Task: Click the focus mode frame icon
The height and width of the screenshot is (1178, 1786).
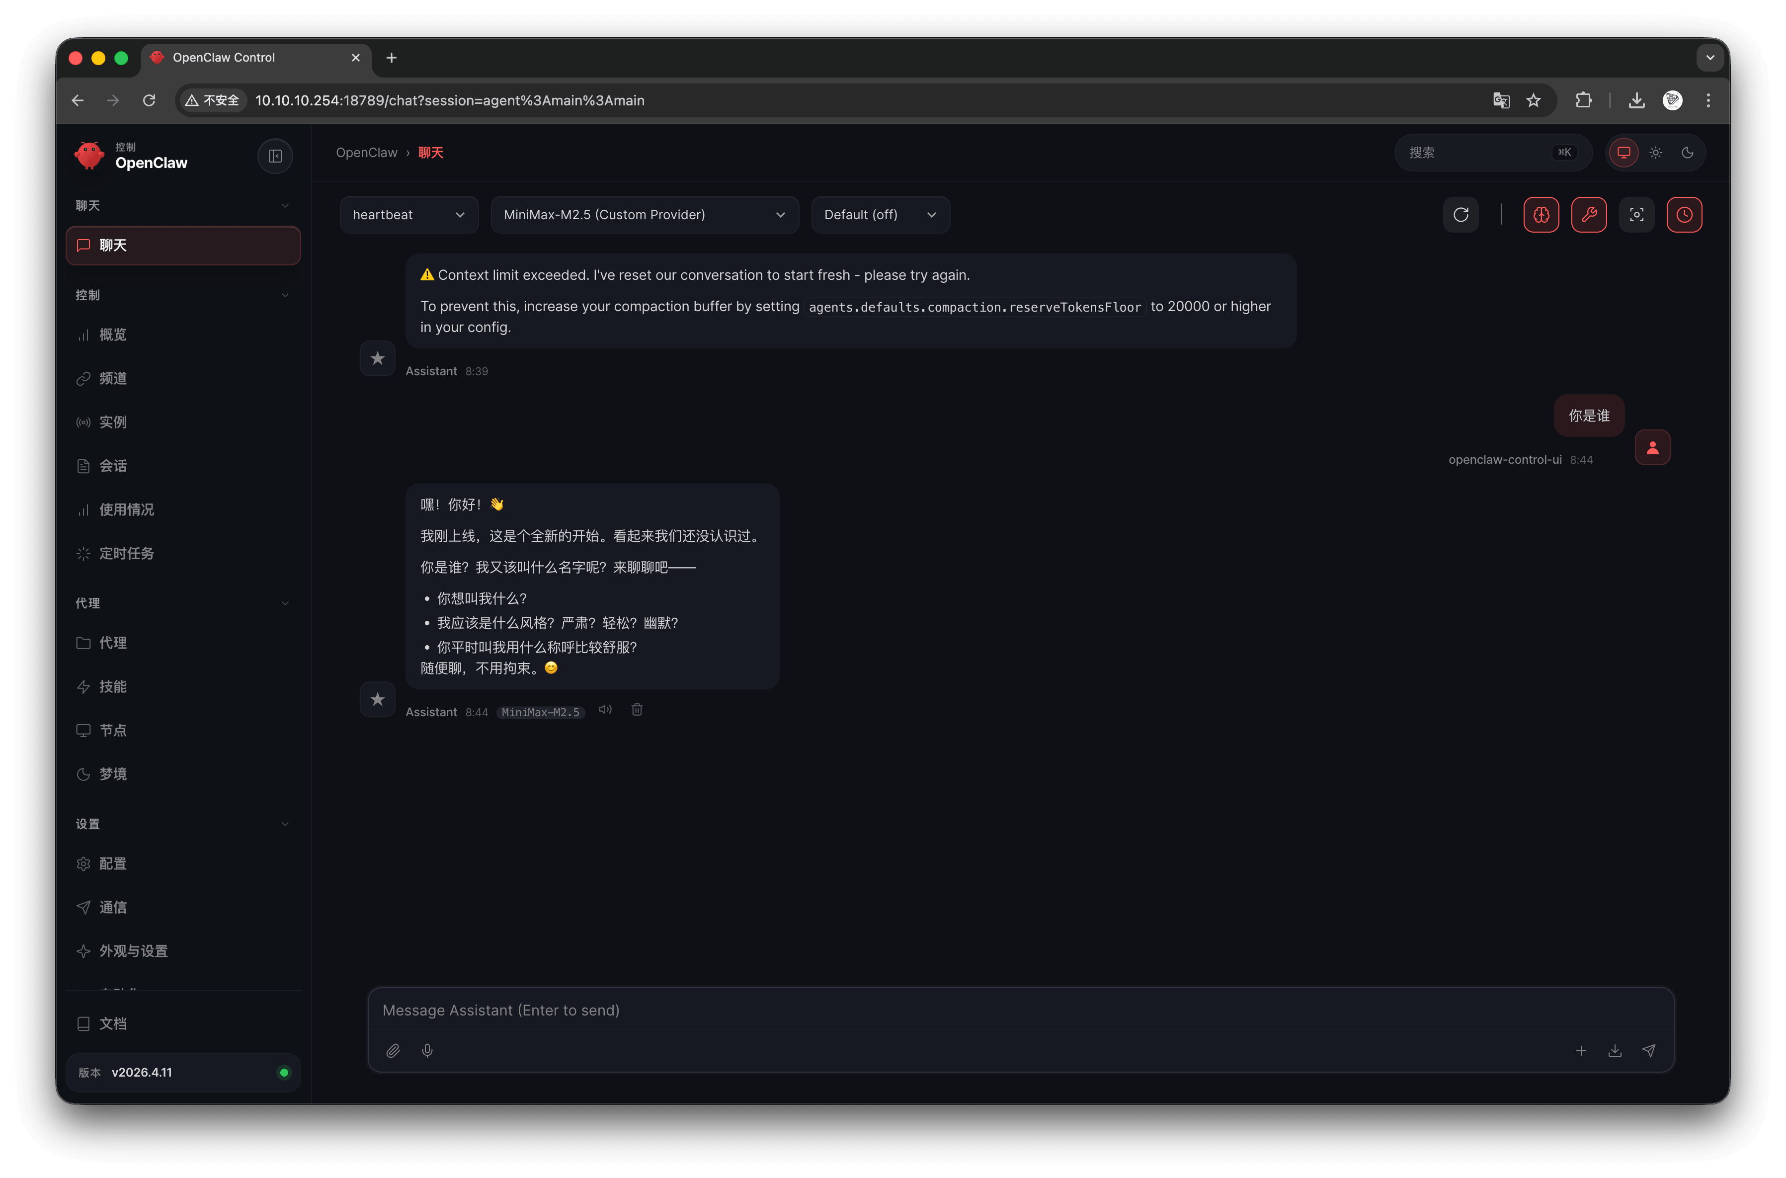Action: (1636, 215)
